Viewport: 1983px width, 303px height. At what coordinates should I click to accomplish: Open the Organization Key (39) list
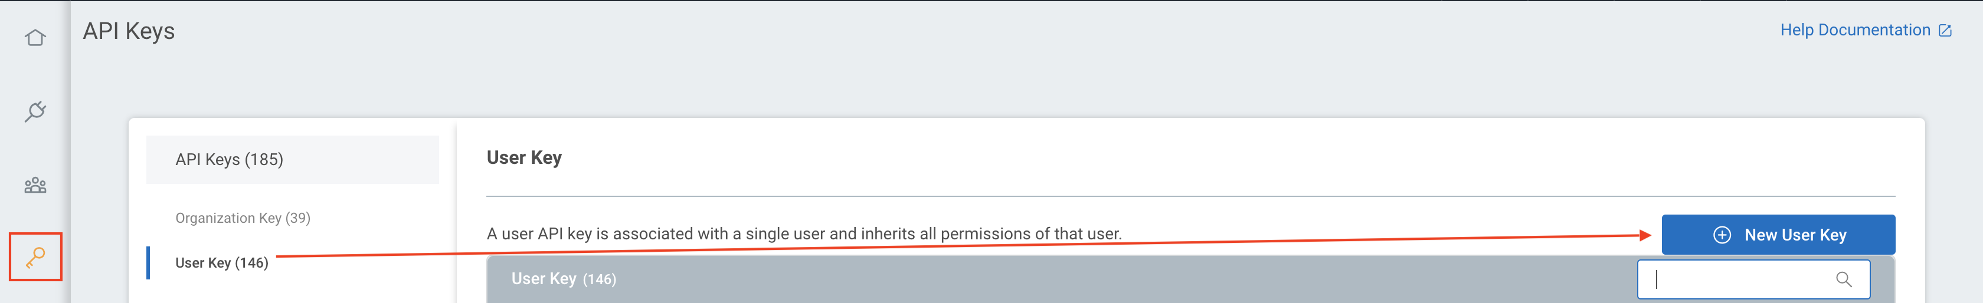[x=243, y=218]
